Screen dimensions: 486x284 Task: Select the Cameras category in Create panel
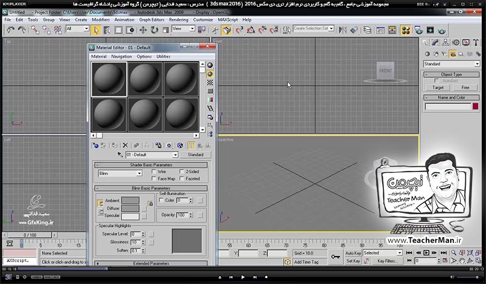point(453,54)
